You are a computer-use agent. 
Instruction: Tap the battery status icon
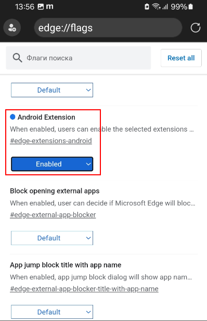(x=190, y=7)
